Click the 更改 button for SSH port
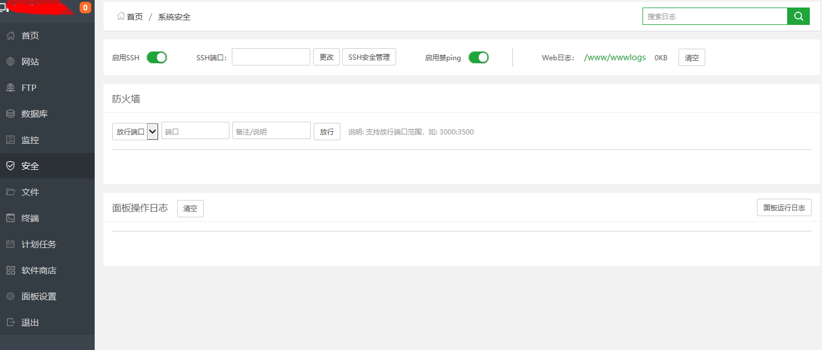Image resolution: width=822 pixels, height=350 pixels. (326, 57)
